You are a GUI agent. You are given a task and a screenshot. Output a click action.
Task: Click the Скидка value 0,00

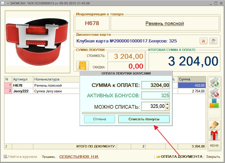click(x=126, y=66)
